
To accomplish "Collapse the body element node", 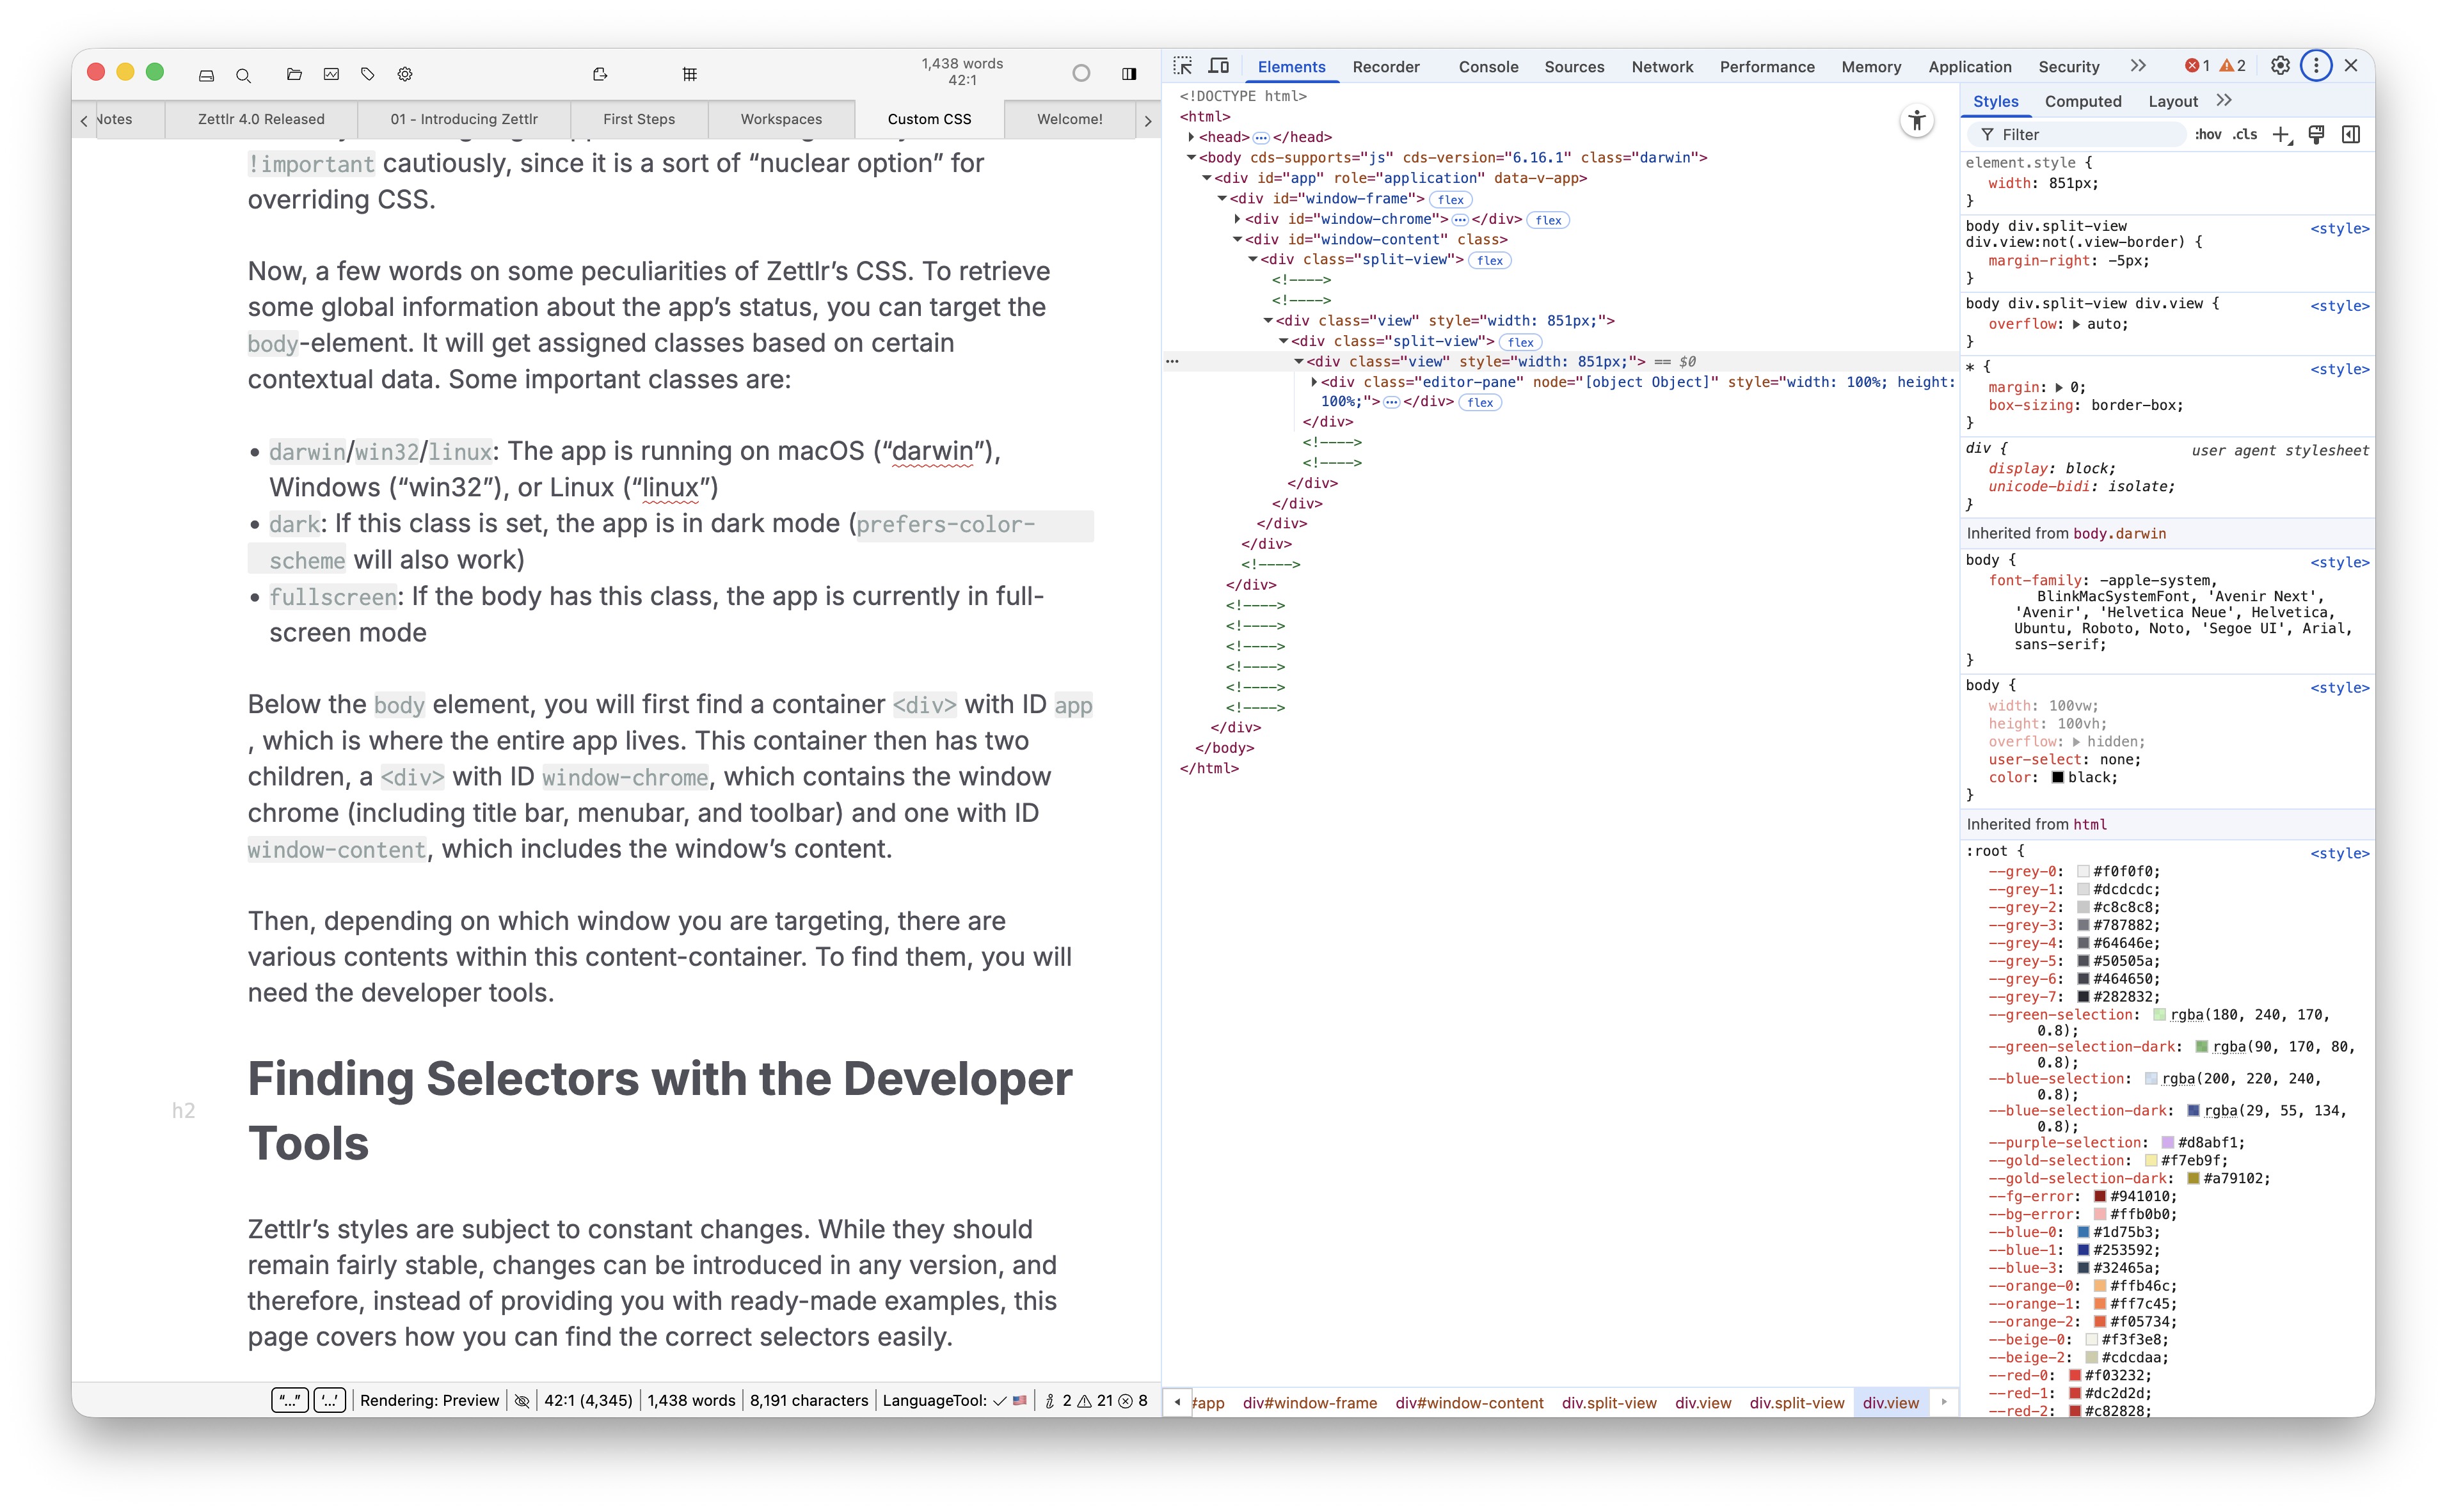I will click(1190, 158).
